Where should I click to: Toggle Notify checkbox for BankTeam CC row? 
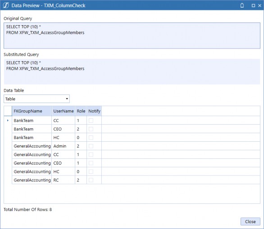91,121
